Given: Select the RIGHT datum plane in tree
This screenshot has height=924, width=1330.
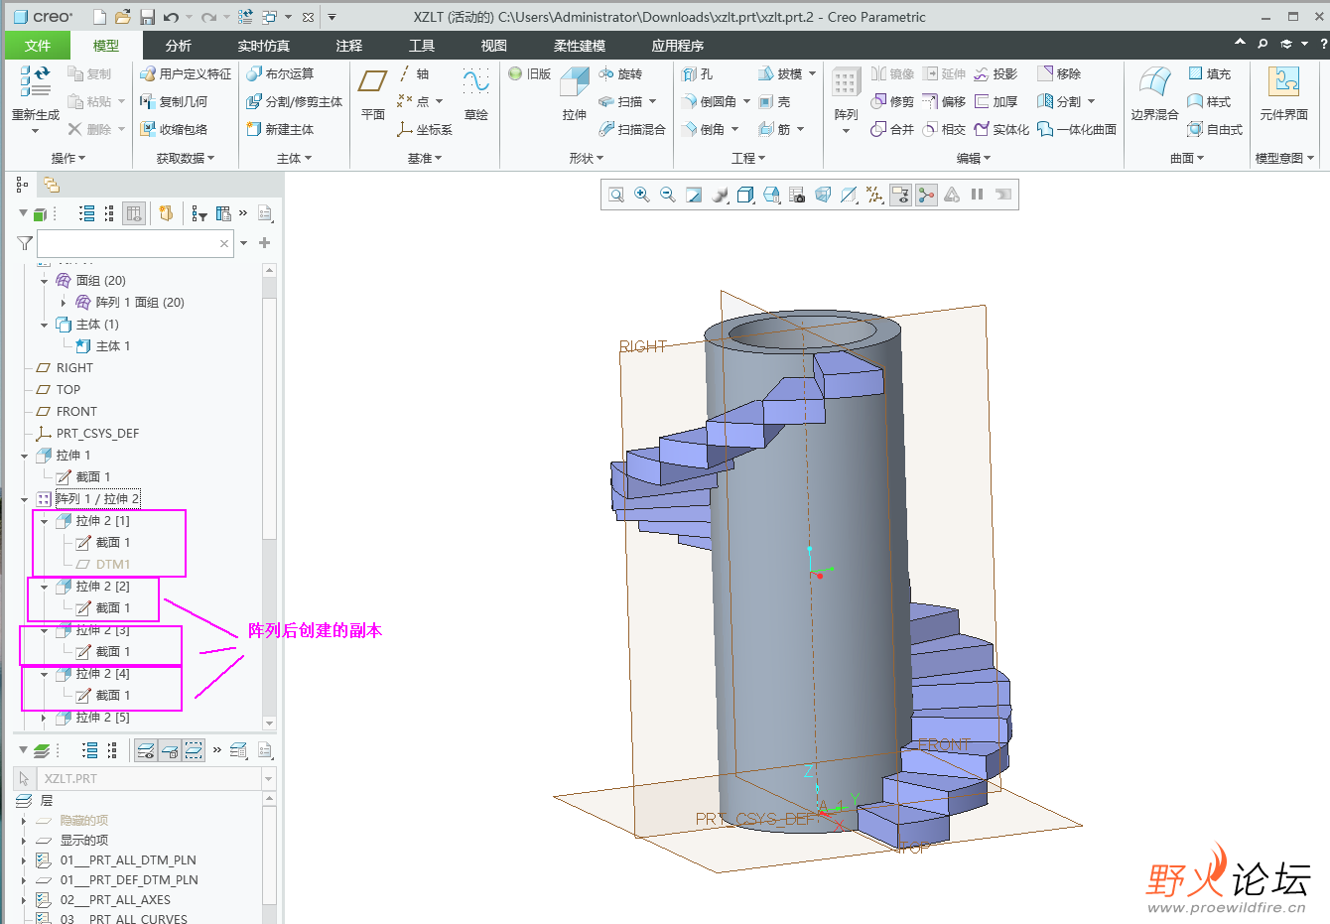Looking at the screenshot, I should (x=75, y=368).
